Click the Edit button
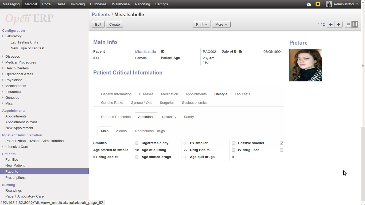Screen dimensions: 365x205 pos(98,24)
